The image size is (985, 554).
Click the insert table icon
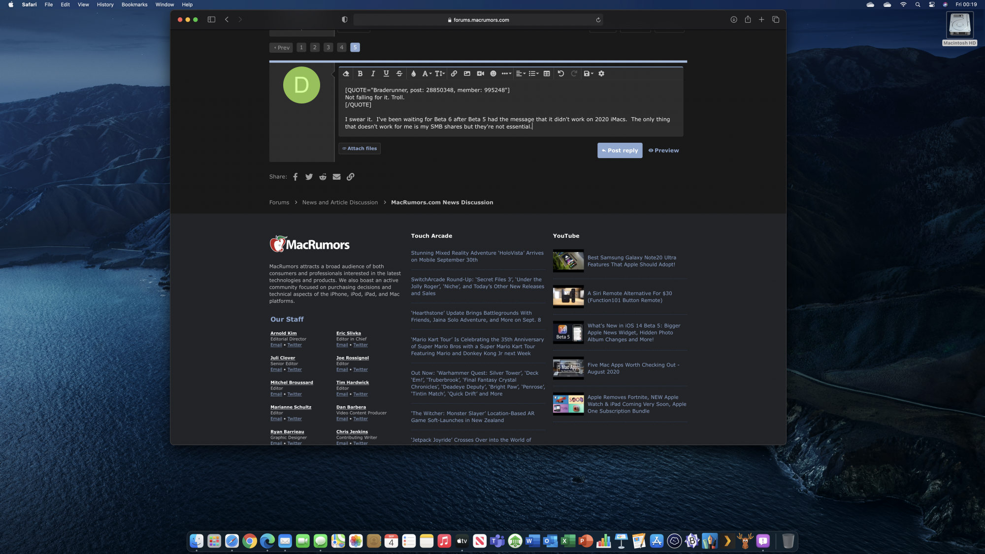[x=547, y=74]
